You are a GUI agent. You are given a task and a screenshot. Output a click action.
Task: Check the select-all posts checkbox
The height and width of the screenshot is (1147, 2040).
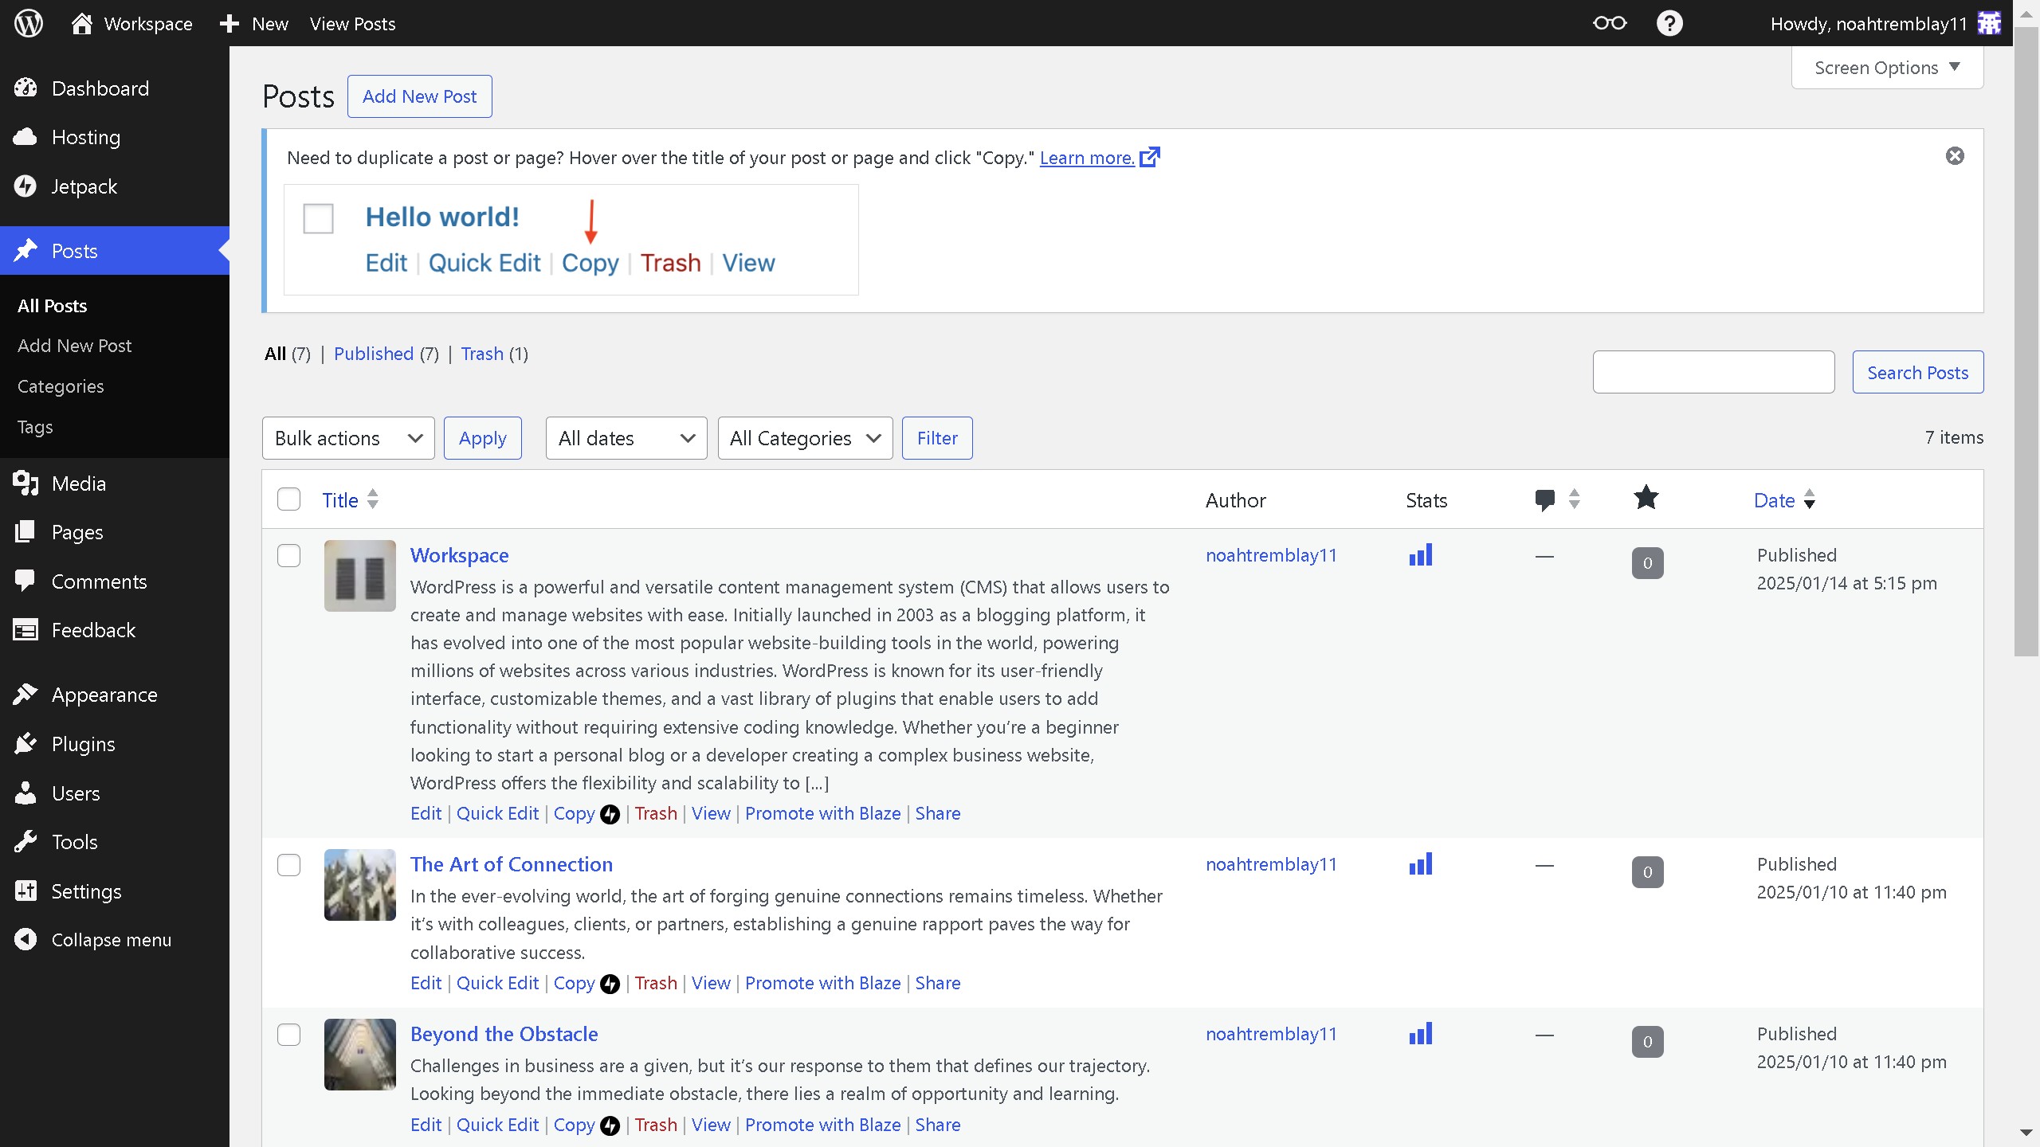coord(288,499)
